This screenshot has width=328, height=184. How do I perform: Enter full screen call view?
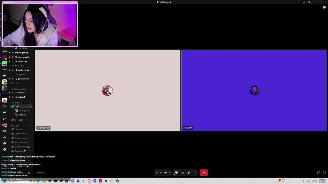(324, 173)
